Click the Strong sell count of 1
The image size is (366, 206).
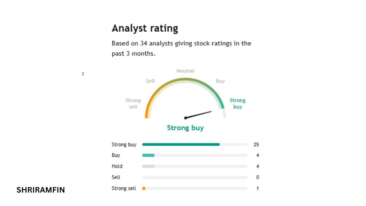click(x=257, y=188)
